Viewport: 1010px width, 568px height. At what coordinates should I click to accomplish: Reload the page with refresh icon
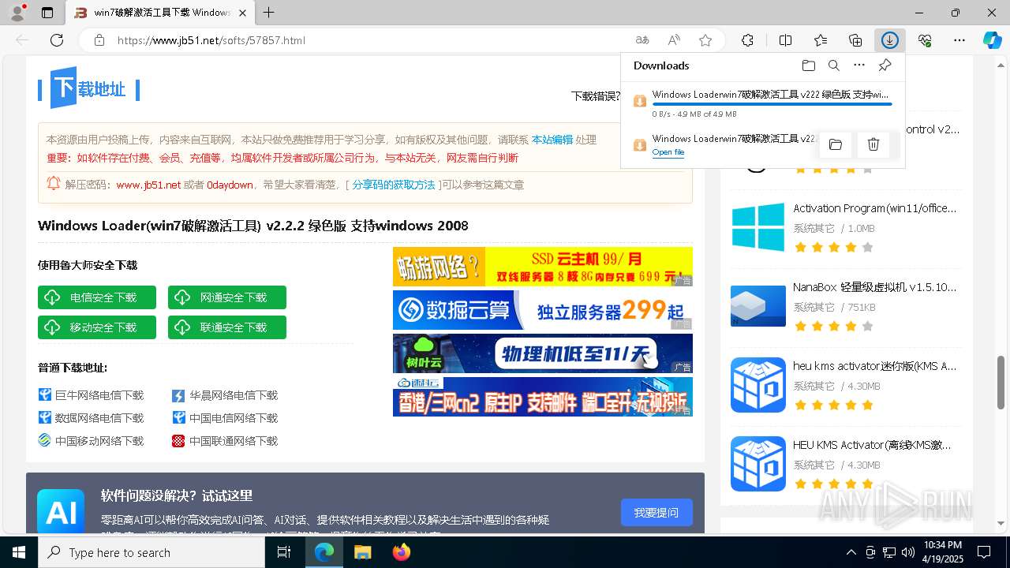point(57,40)
